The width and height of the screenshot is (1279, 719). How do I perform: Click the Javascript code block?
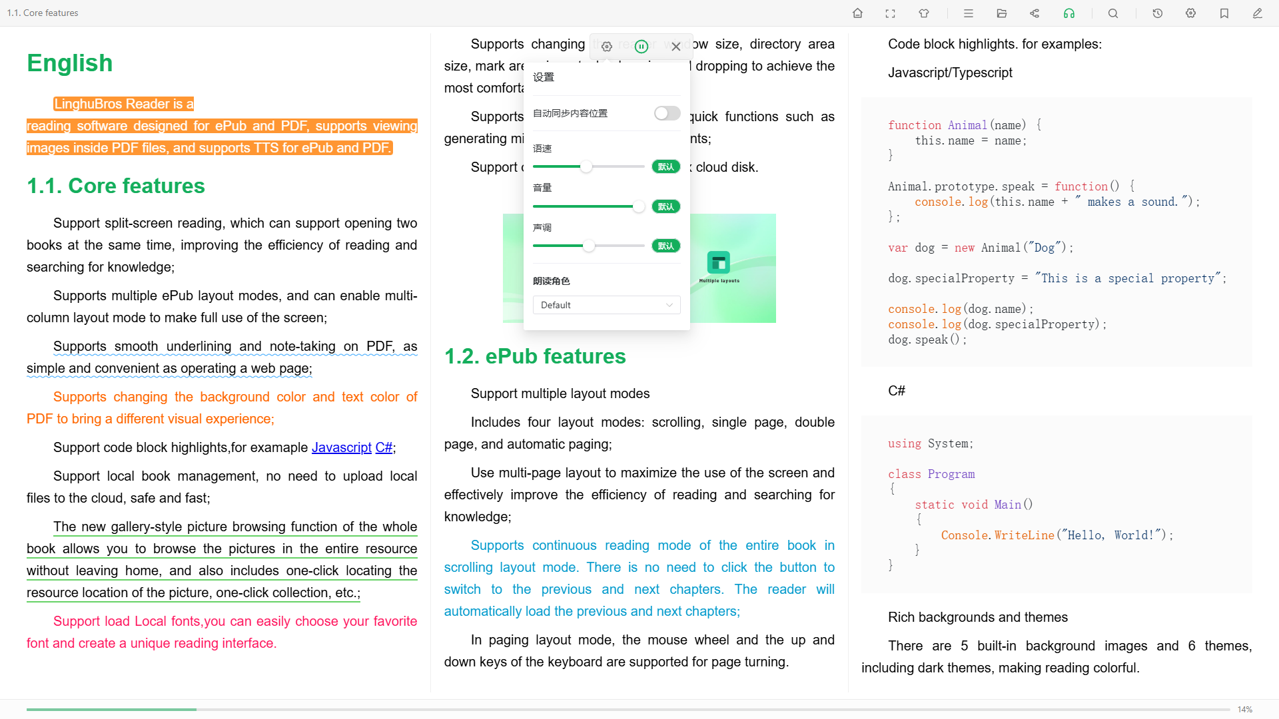point(1057,232)
